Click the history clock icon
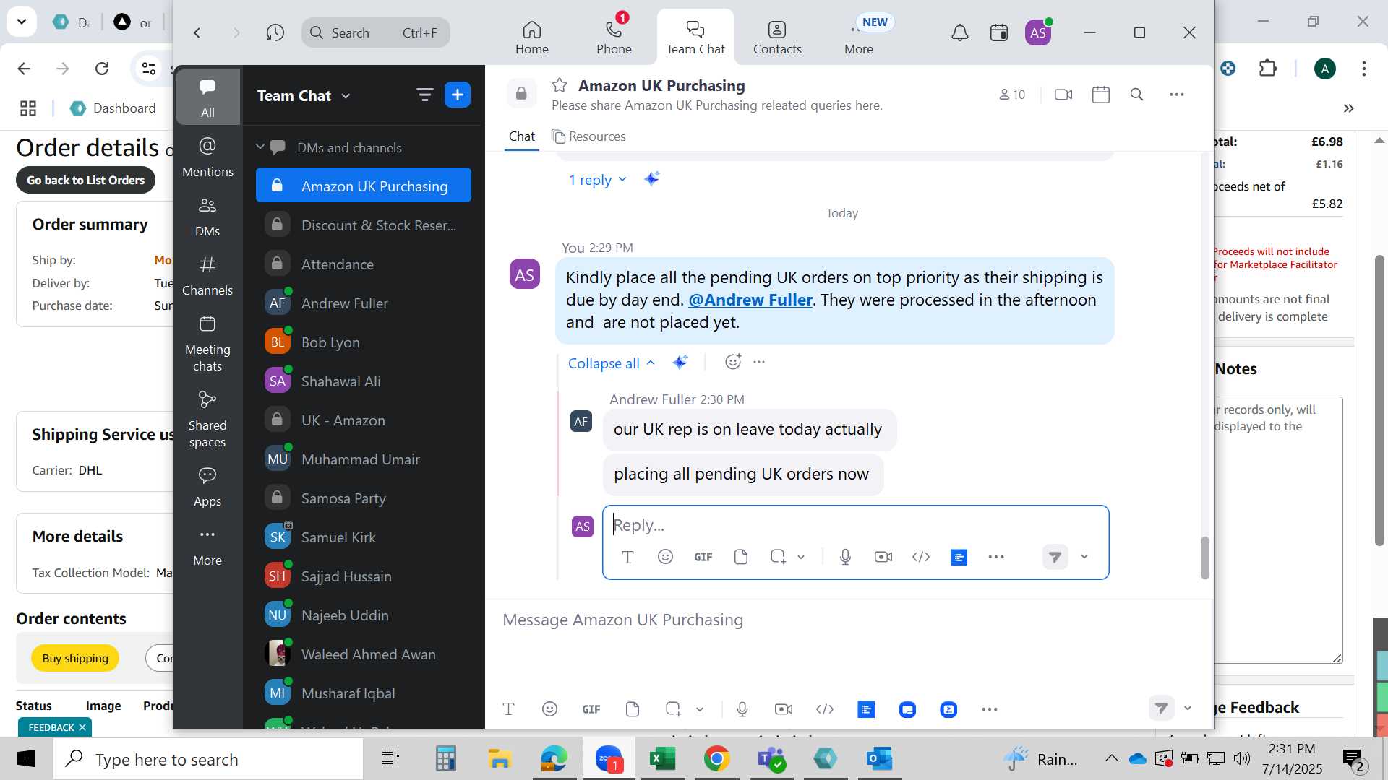This screenshot has height=780, width=1388. click(x=275, y=32)
